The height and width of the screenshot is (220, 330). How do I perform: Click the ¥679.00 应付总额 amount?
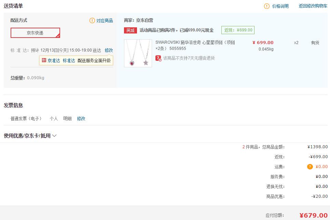tap(314, 215)
